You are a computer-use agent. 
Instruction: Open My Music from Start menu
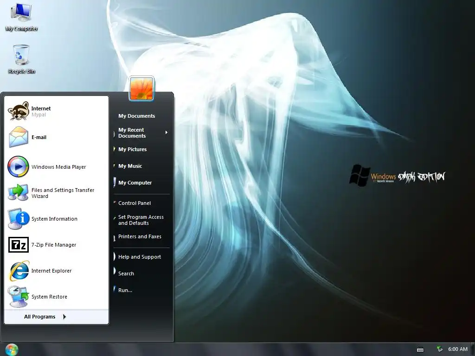point(130,166)
